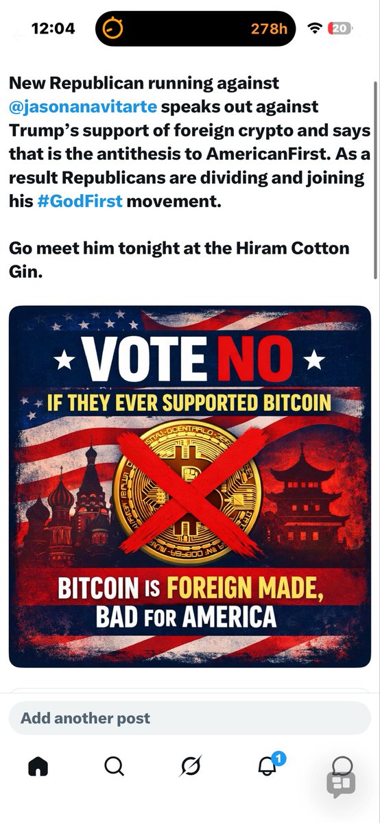
Task: Tap the 12:04 clock in status bar
Action: tap(53, 28)
